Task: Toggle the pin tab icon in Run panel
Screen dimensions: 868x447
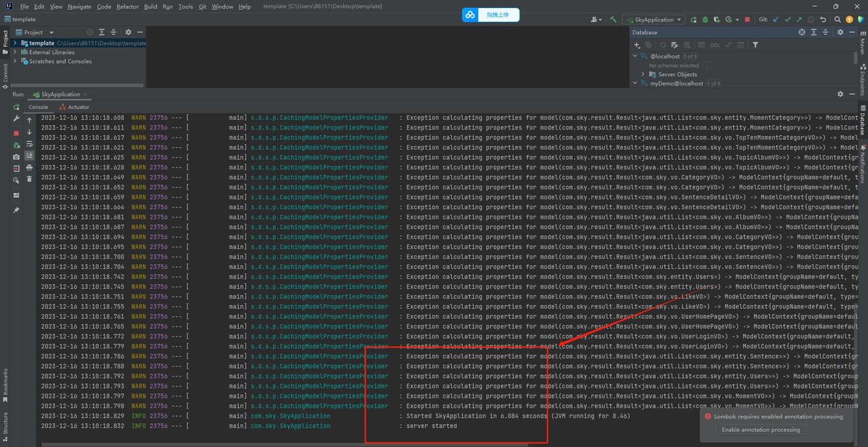Action: (x=16, y=210)
